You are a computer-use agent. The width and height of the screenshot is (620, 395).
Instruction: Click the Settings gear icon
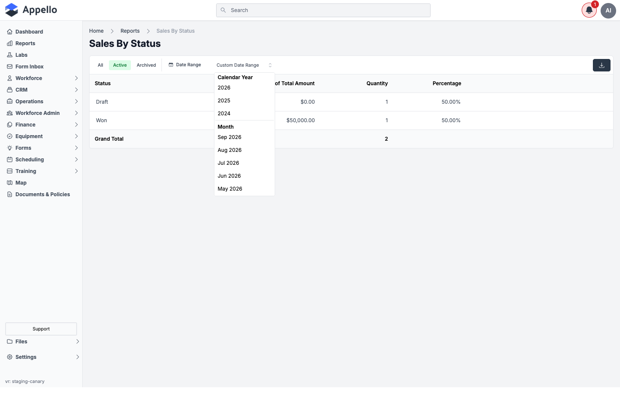pos(9,357)
